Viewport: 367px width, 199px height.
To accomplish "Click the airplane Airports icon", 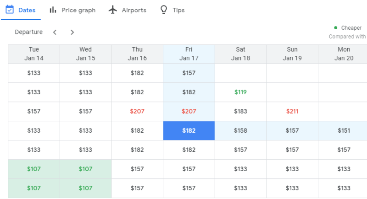I will 113,10.
